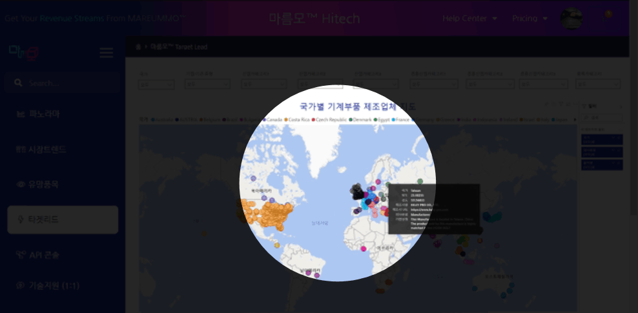Toggle Canada in the map legend
638x313 pixels.
coord(273,119)
